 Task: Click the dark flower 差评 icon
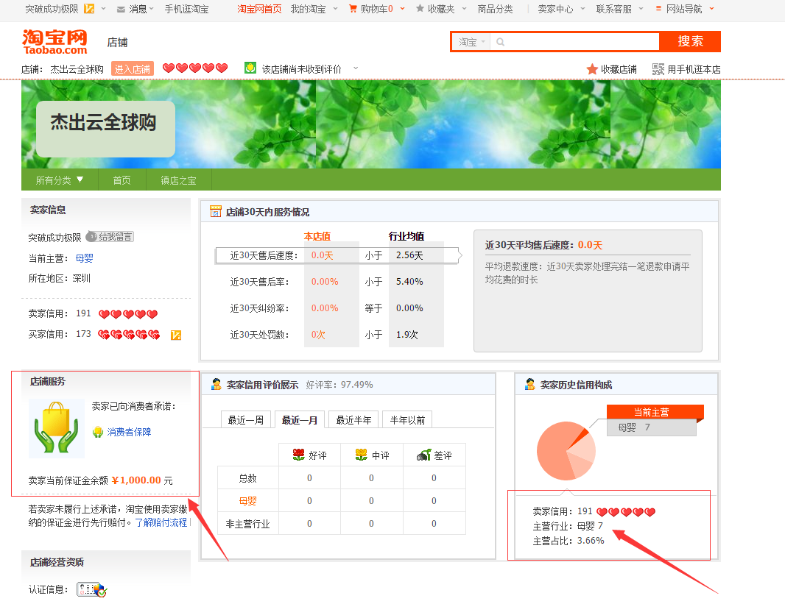pyautogui.click(x=423, y=455)
